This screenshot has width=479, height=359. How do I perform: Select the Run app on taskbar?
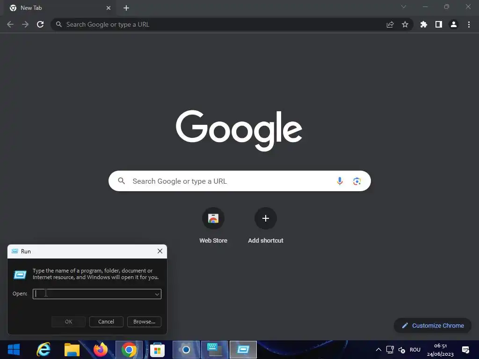(x=243, y=350)
